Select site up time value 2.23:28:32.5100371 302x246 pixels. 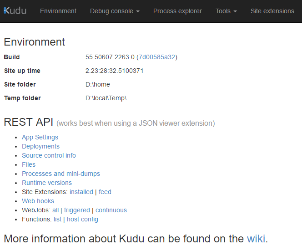pyautogui.click(x=115, y=71)
